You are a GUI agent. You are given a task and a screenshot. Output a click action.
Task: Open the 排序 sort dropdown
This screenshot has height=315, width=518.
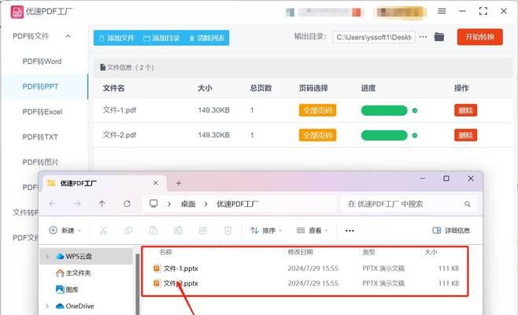[x=266, y=231]
